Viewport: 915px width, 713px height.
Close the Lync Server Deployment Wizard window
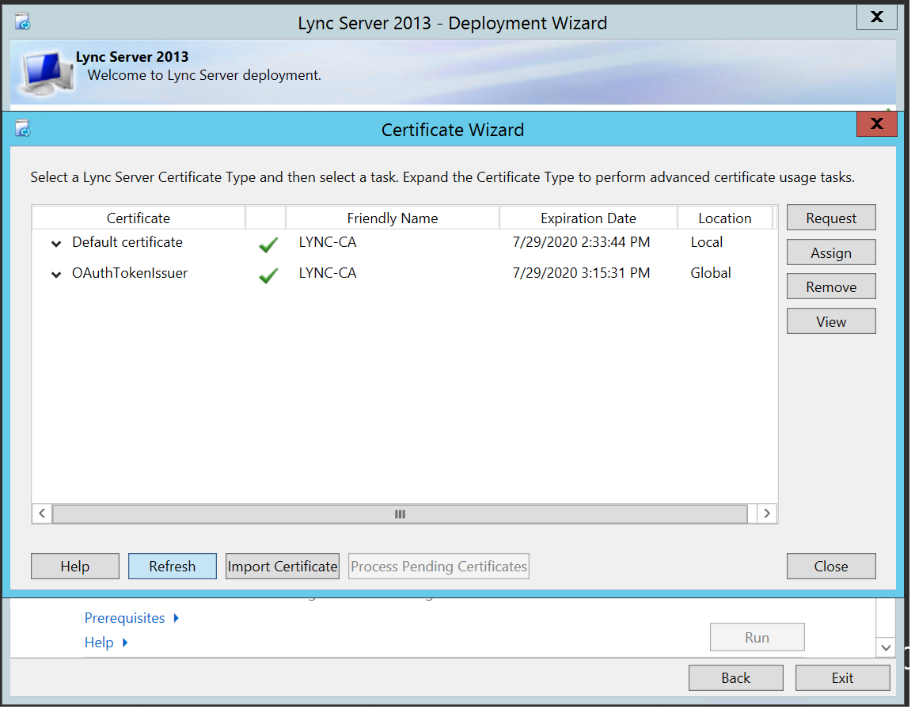click(x=876, y=17)
